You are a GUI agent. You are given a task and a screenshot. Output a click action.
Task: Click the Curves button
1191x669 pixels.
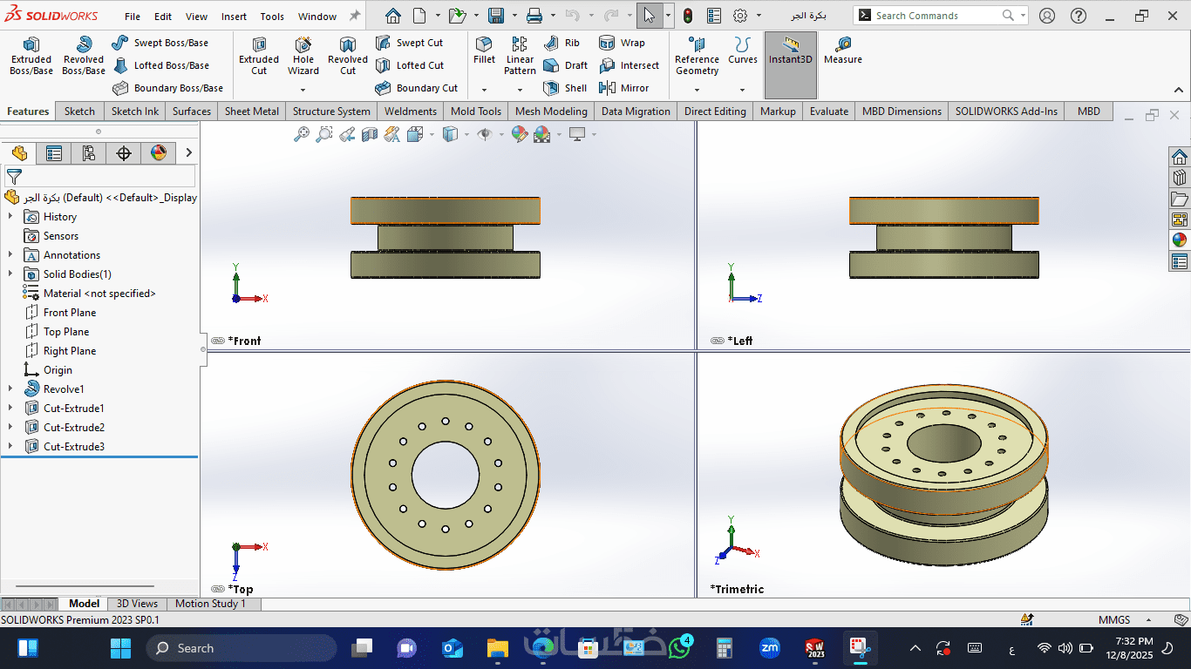(x=743, y=51)
